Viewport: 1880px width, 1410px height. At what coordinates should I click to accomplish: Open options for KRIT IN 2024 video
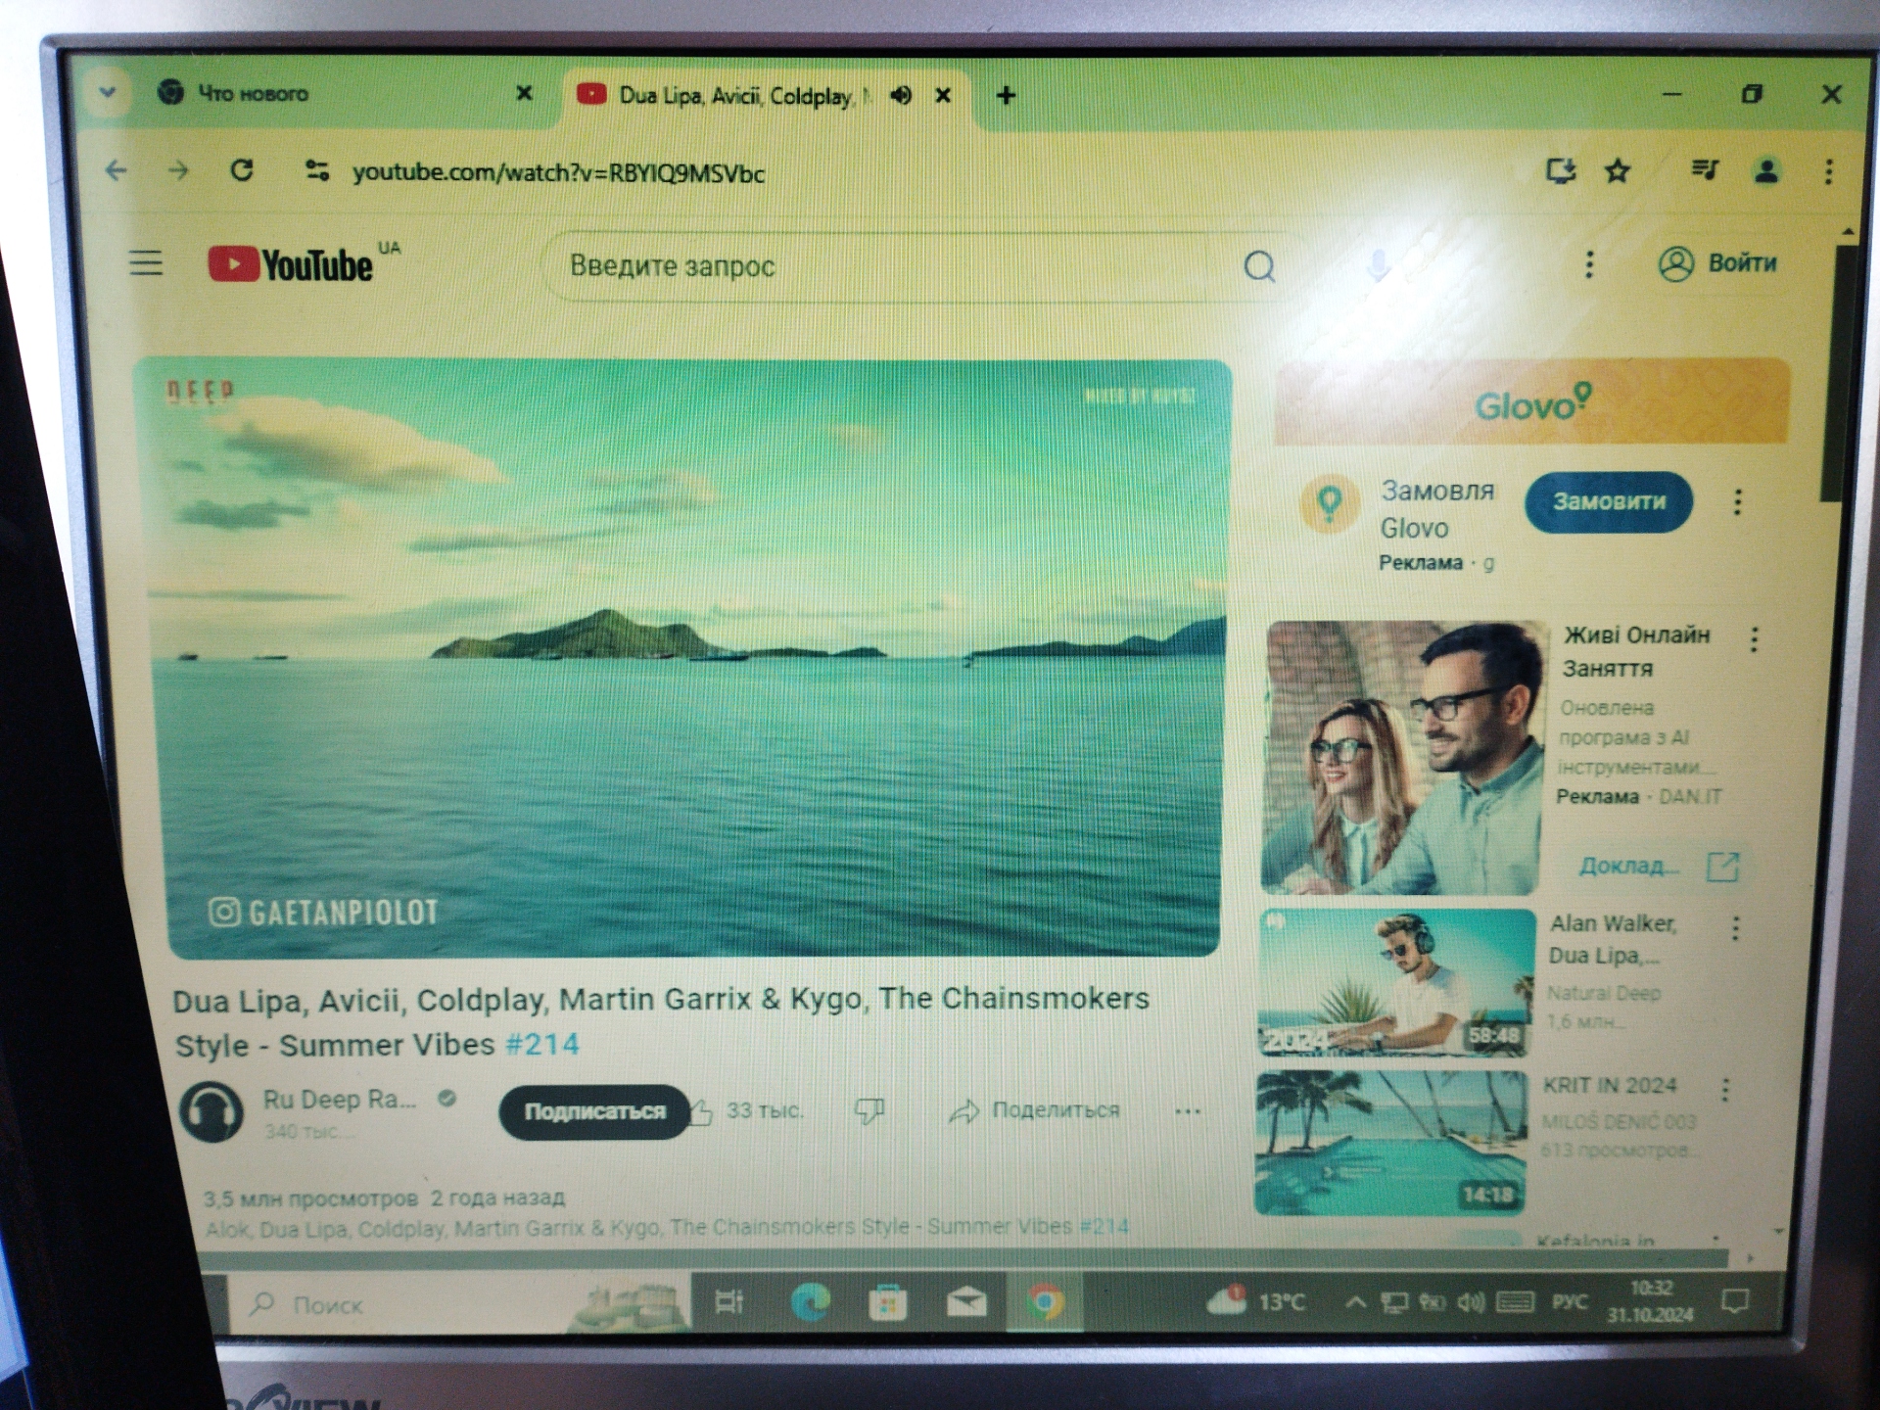coord(1725,1089)
